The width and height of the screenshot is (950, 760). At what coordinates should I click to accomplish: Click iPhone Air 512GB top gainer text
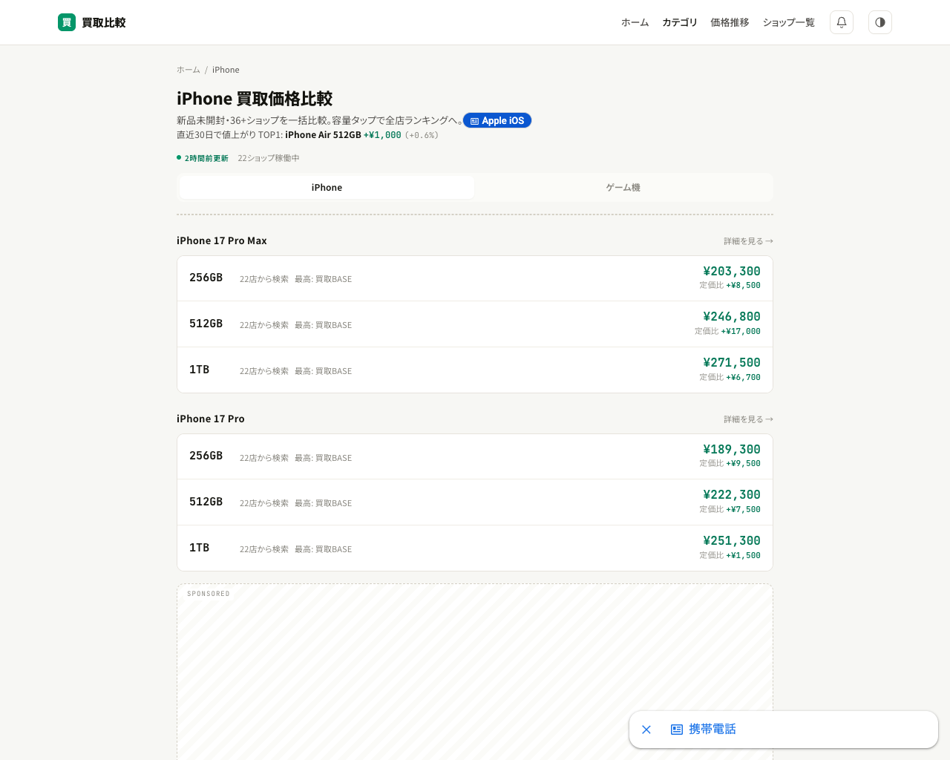(x=323, y=135)
